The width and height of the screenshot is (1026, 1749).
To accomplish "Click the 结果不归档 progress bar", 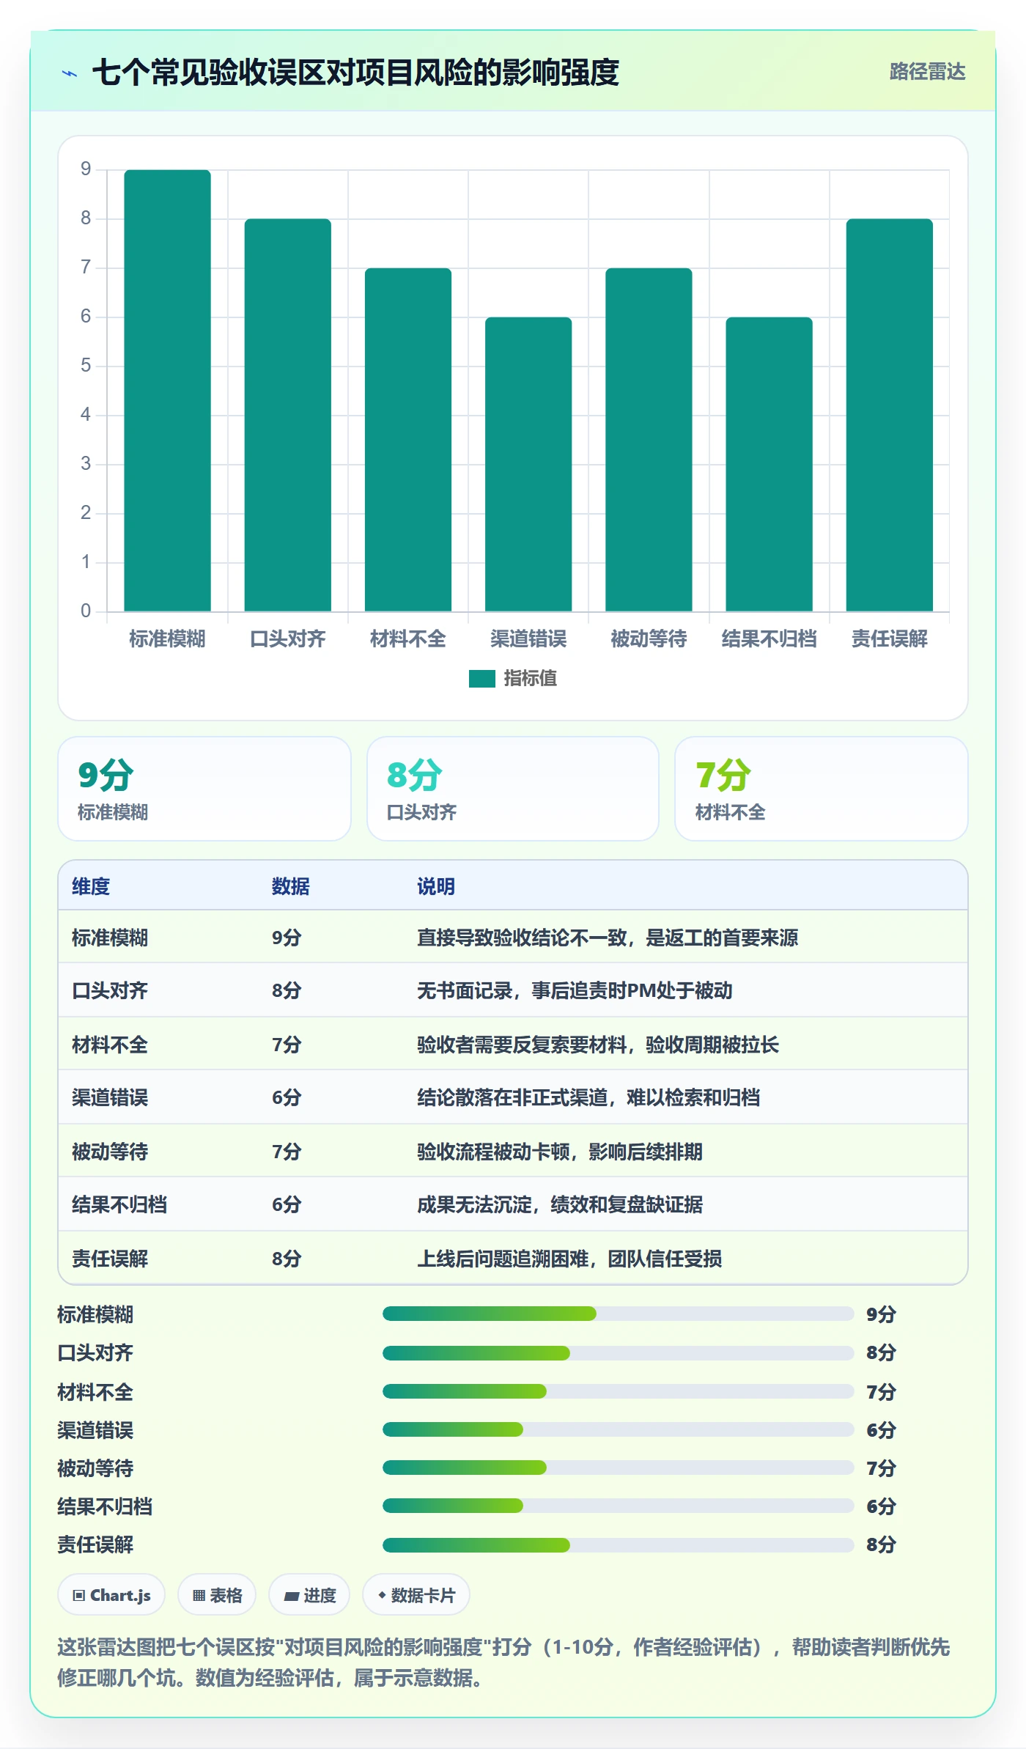I will coord(619,1506).
